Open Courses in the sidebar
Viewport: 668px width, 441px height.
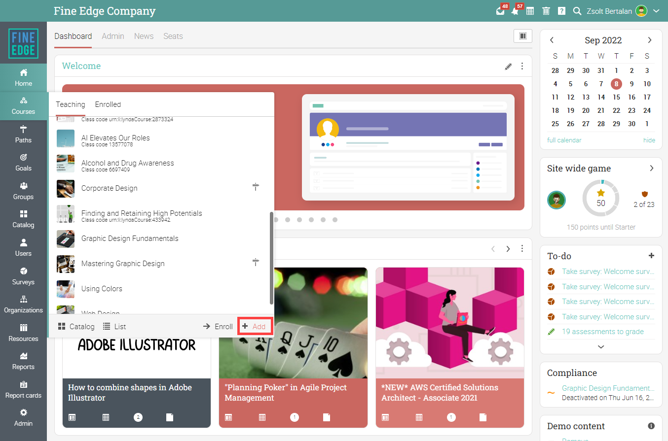(23, 106)
